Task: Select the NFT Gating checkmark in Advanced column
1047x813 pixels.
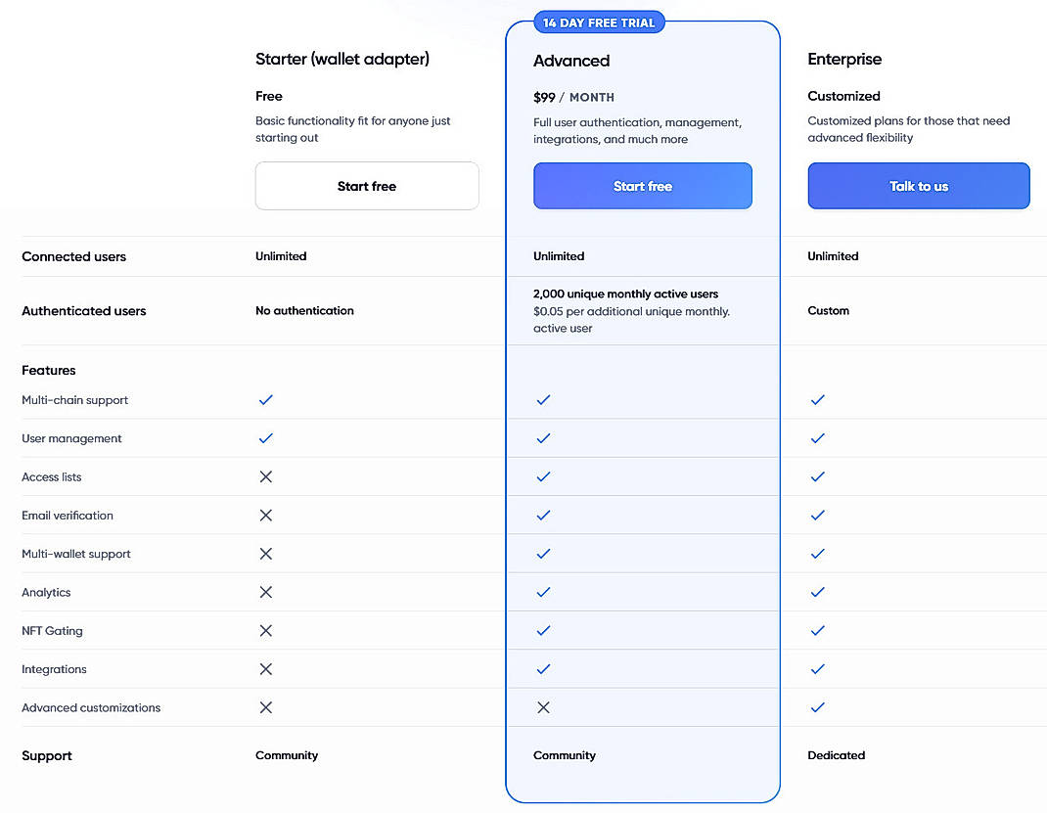Action: [x=543, y=630]
